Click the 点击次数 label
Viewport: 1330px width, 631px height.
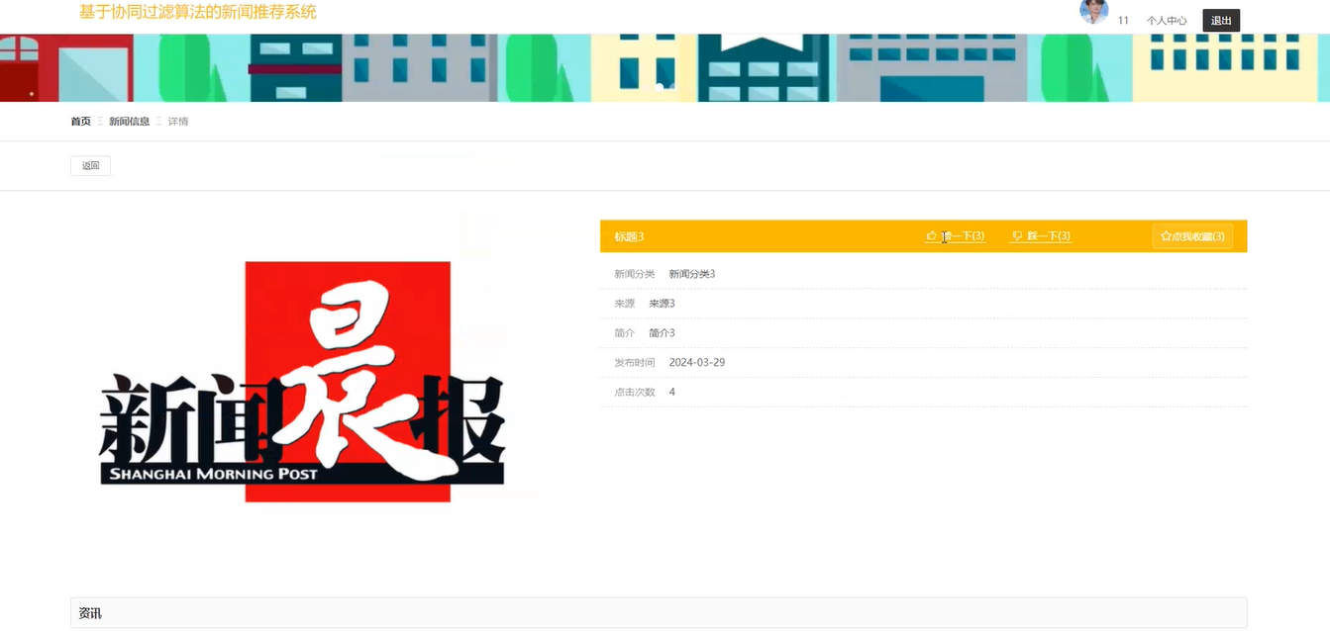(x=635, y=393)
